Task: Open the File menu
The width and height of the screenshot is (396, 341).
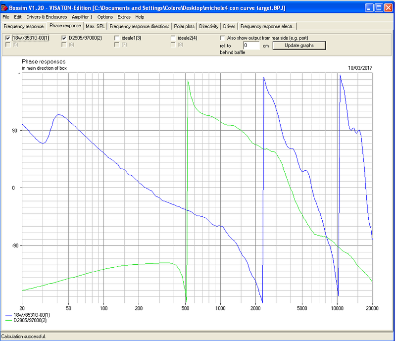Action: [6, 17]
